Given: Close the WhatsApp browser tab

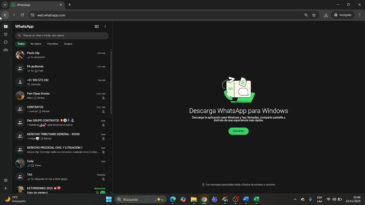Looking at the screenshot, I should coord(61,5).
